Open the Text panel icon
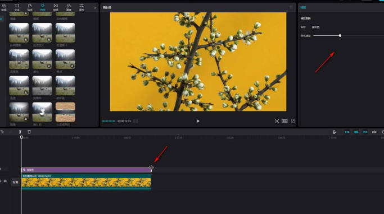Viewport: 384px width, 214px height. coord(17,7)
